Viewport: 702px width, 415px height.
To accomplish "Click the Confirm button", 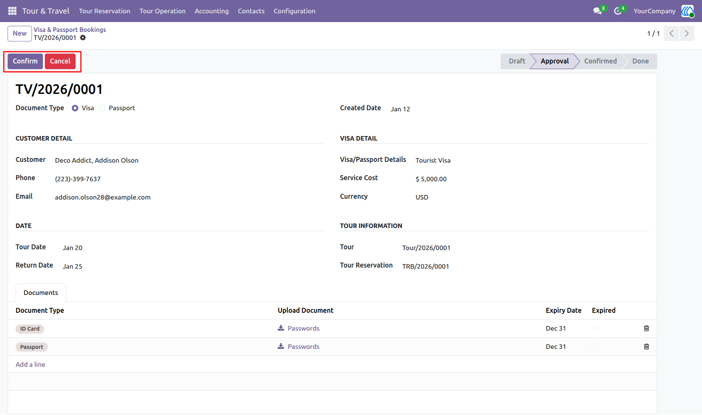I will coord(25,61).
